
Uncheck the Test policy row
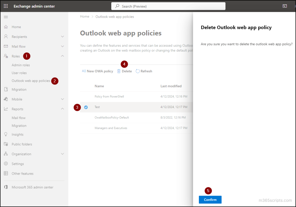click(86, 107)
